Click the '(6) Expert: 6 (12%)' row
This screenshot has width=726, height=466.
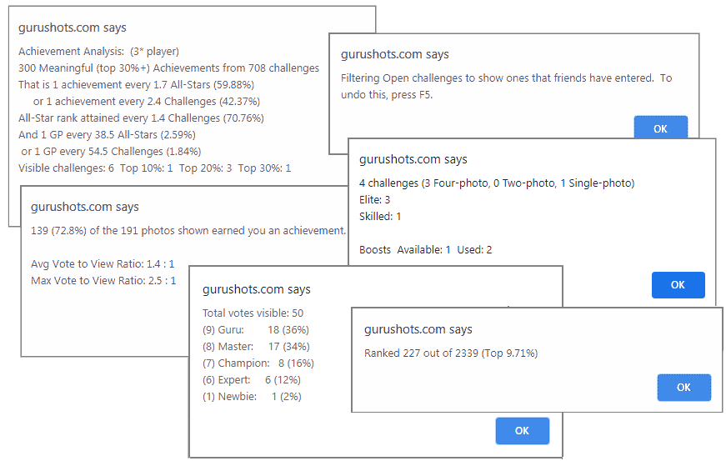pyautogui.click(x=252, y=380)
